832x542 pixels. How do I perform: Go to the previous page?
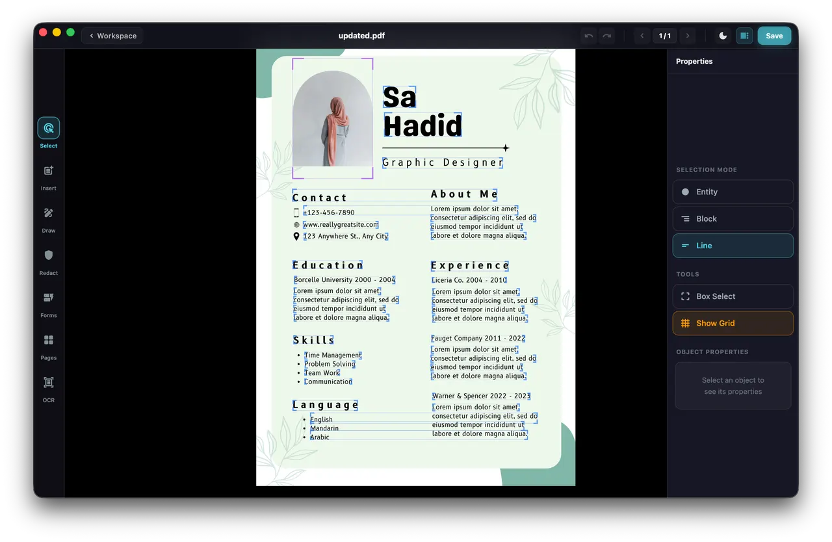642,36
